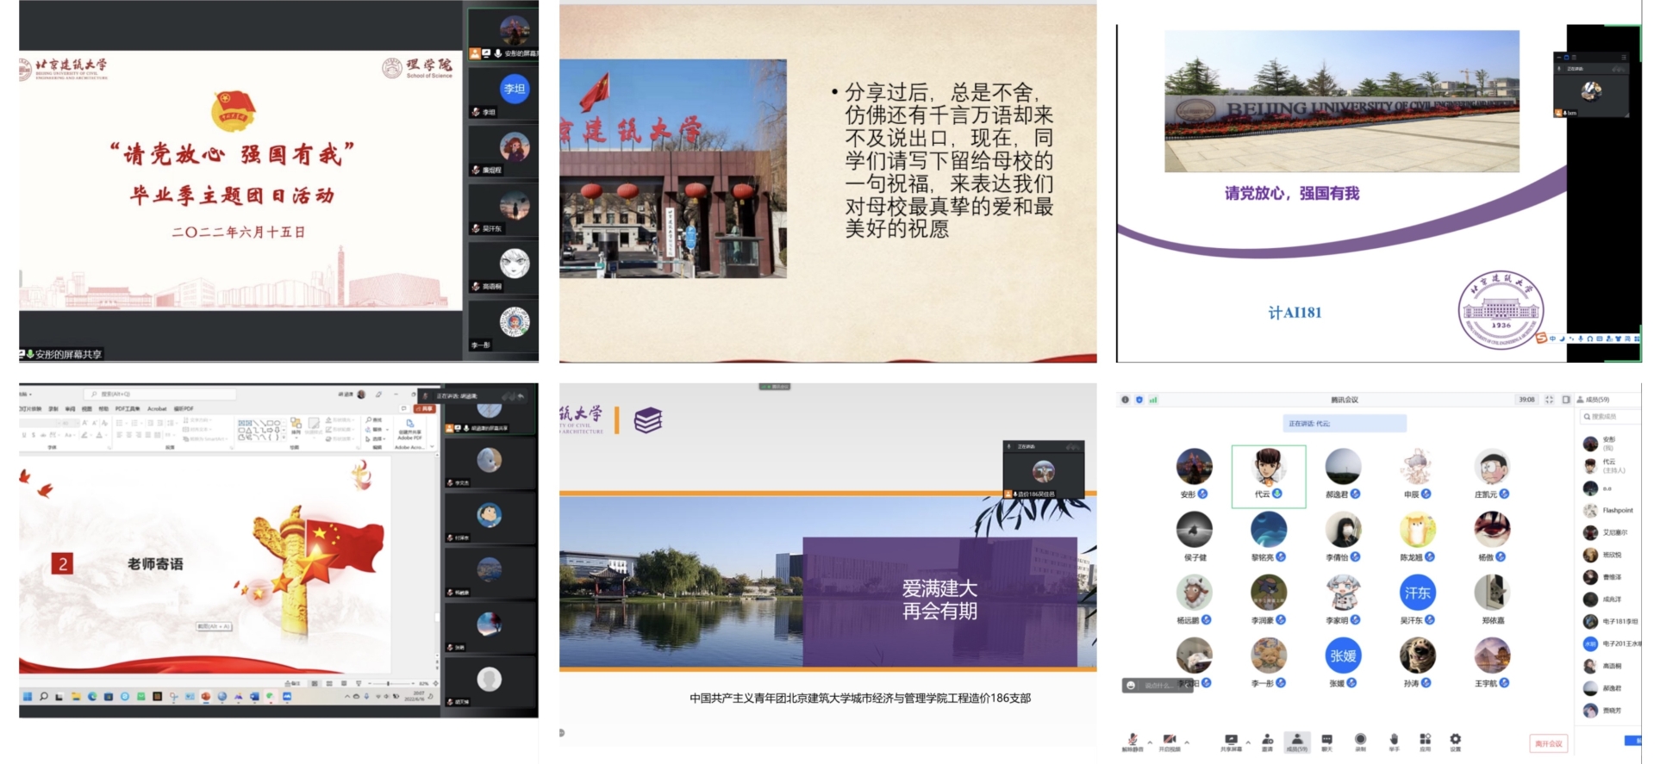Select participant 代云 tile in meeting grid
Screen dimensions: 1660x764
point(1269,476)
